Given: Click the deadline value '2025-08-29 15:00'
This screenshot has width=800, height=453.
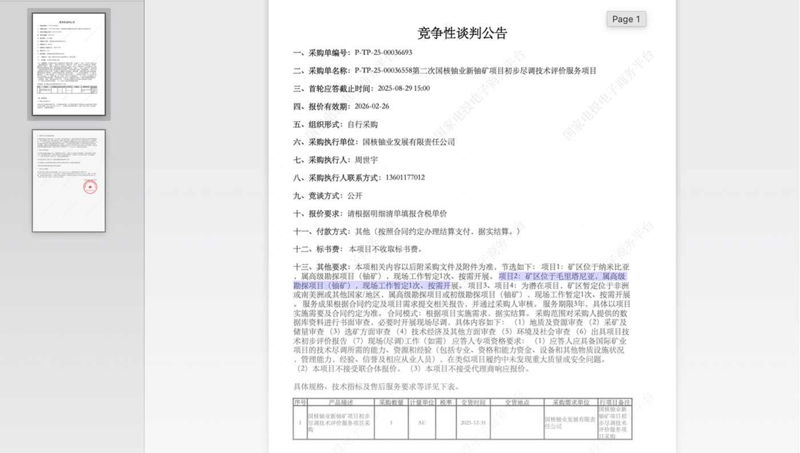Looking at the screenshot, I should click(x=403, y=89).
